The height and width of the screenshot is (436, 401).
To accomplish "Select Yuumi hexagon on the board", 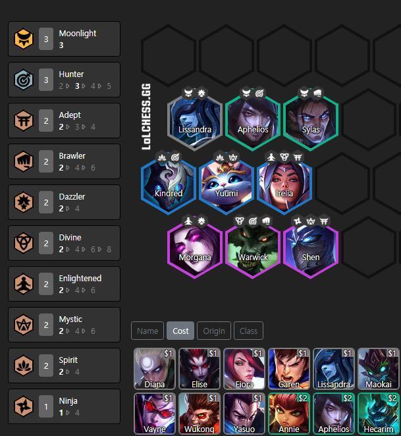I will pyautogui.click(x=227, y=186).
